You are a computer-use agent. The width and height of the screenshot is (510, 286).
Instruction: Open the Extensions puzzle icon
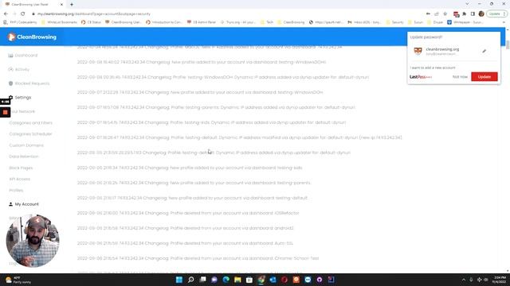[x=465, y=14]
